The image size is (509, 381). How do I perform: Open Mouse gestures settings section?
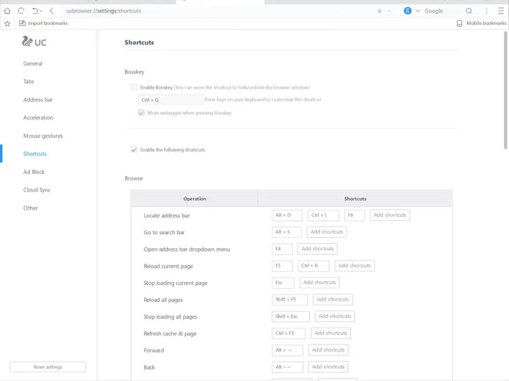coord(43,136)
